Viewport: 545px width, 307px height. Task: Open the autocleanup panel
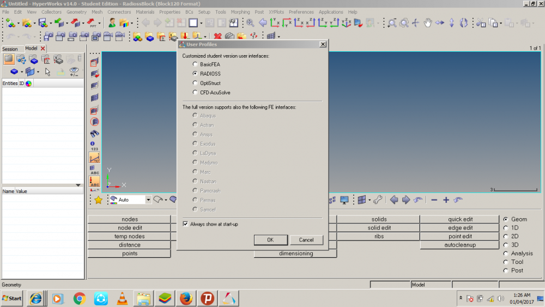click(460, 245)
